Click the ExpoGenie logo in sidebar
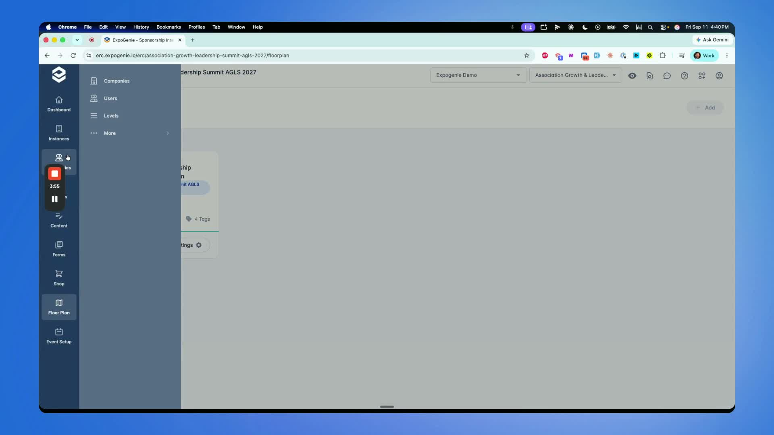Viewport: 774px width, 435px height. click(59, 75)
